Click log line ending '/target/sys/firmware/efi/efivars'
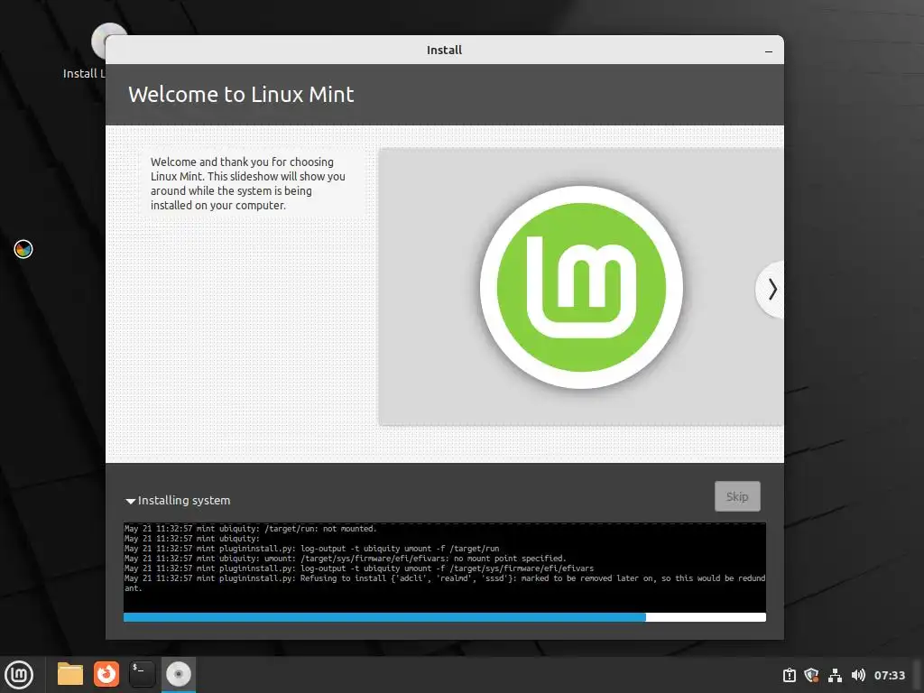This screenshot has width=924, height=693. coord(359,568)
